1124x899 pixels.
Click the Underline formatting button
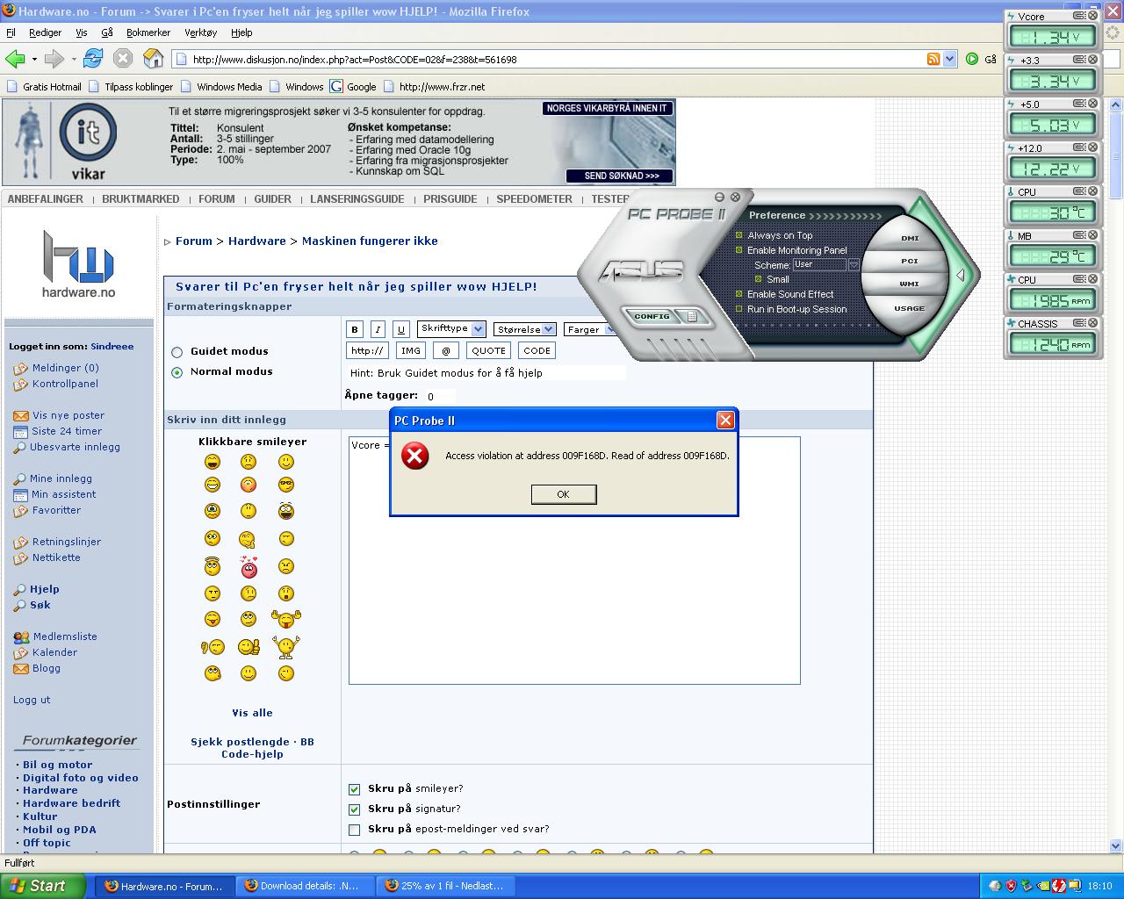pyautogui.click(x=401, y=329)
